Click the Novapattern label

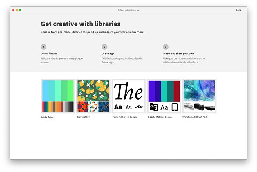coord(84,117)
